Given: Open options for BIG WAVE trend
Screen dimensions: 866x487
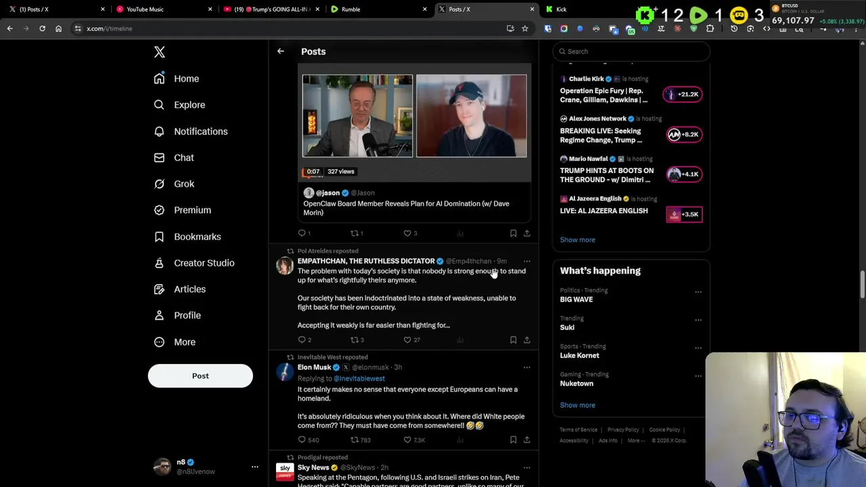Looking at the screenshot, I should (698, 292).
